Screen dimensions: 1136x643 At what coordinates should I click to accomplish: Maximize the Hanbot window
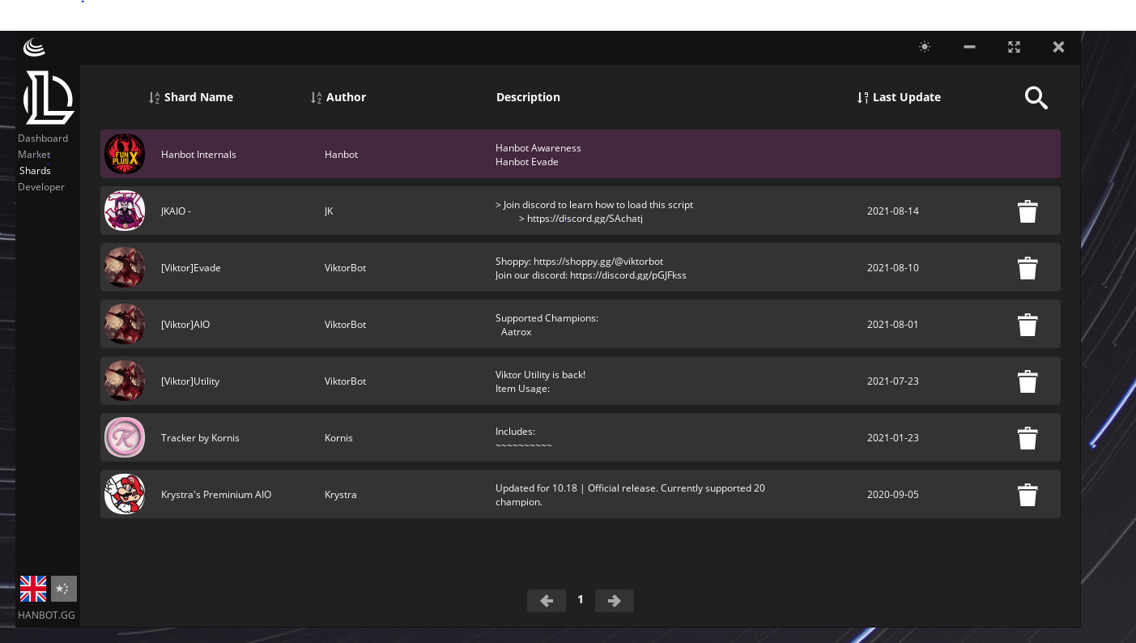(x=1014, y=47)
